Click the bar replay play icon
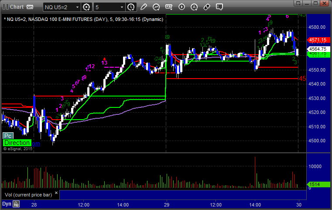Image resolution: width=332 pixels, height=210 pixels. point(181,7)
